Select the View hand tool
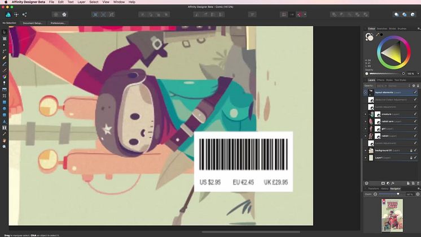The image size is (421, 237). (4, 140)
